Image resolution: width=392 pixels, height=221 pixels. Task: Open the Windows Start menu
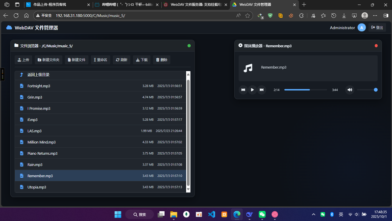click(x=118, y=215)
